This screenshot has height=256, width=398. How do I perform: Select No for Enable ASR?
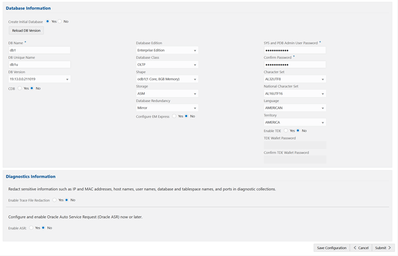[43, 228]
